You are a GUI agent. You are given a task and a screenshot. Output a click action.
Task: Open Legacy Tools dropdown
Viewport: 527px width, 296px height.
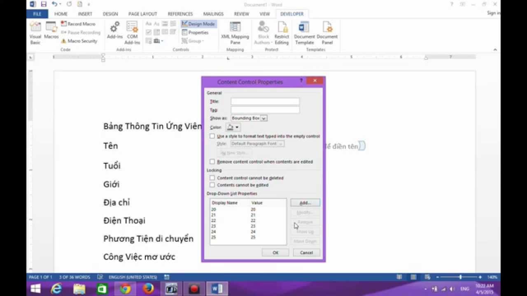pos(158,41)
